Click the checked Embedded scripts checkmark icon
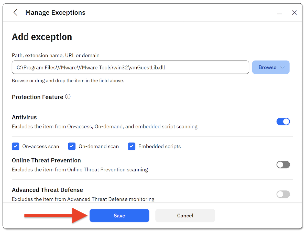 pyautogui.click(x=131, y=146)
